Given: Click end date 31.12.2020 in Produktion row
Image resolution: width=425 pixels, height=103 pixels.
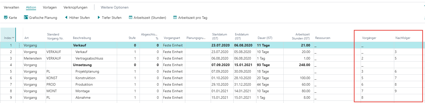Looking at the screenshot, I should tap(243, 85).
